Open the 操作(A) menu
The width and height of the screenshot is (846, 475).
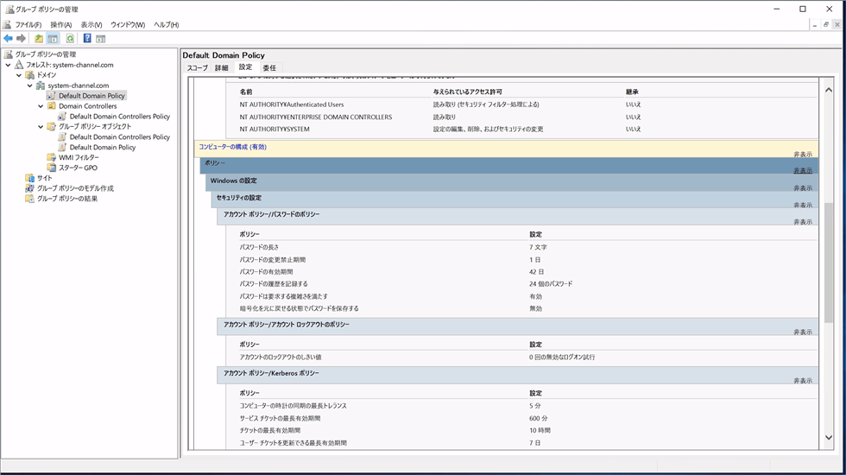(60, 24)
